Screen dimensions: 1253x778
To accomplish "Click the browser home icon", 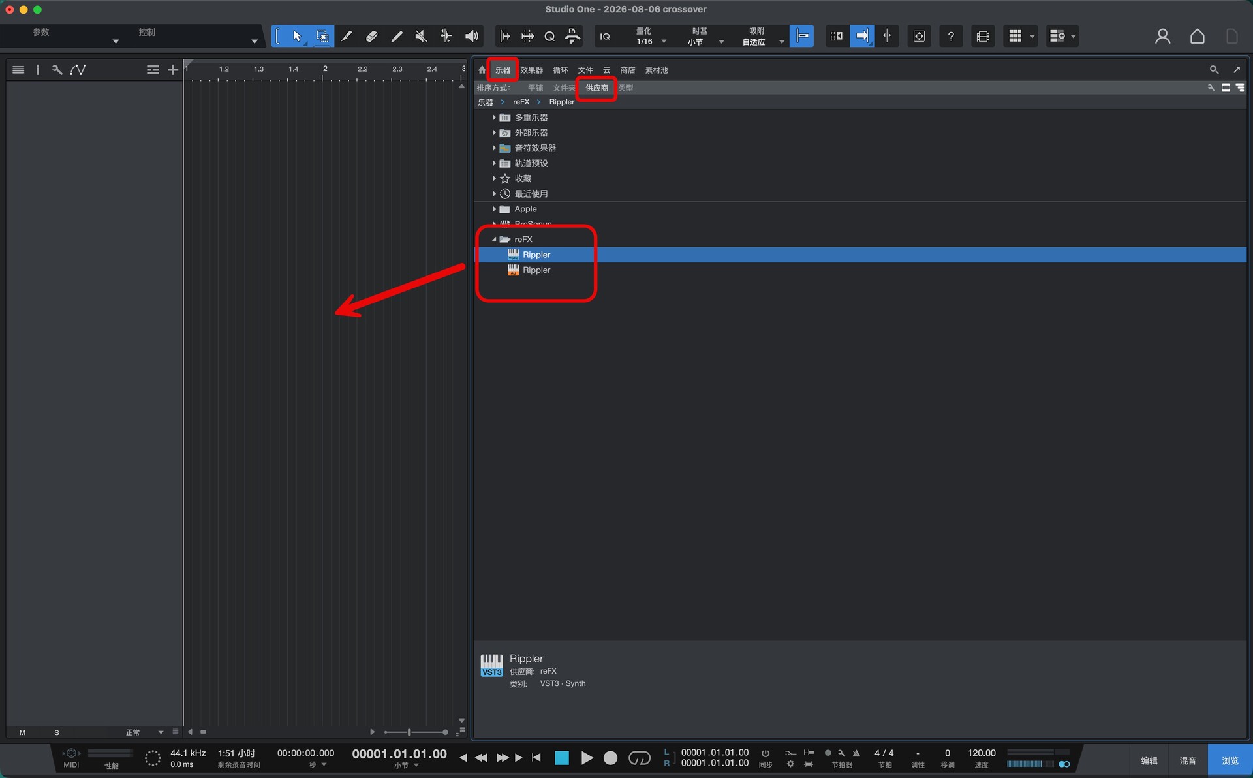I will tap(482, 70).
